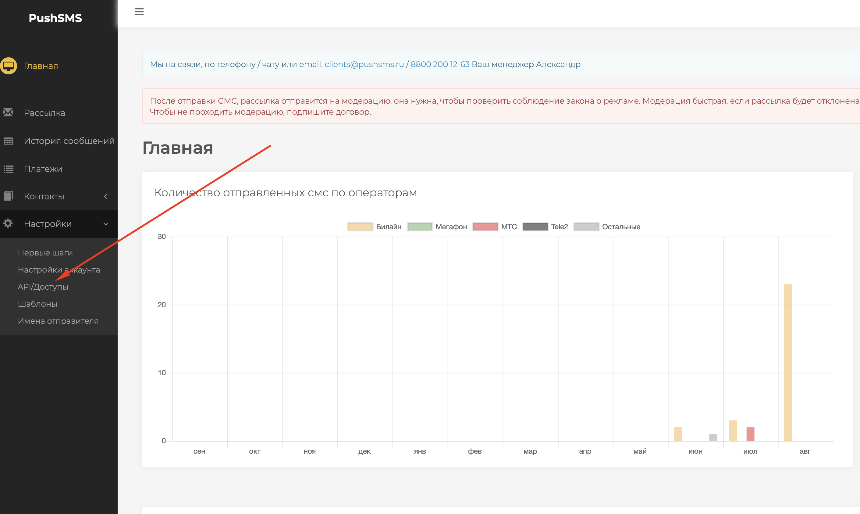Click the авг axis label
Viewport: 860px width, 514px height.
click(x=805, y=451)
